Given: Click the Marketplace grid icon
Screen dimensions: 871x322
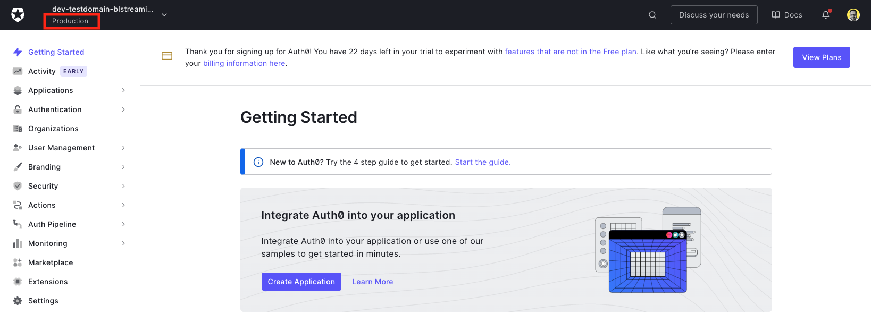Looking at the screenshot, I should [x=18, y=262].
